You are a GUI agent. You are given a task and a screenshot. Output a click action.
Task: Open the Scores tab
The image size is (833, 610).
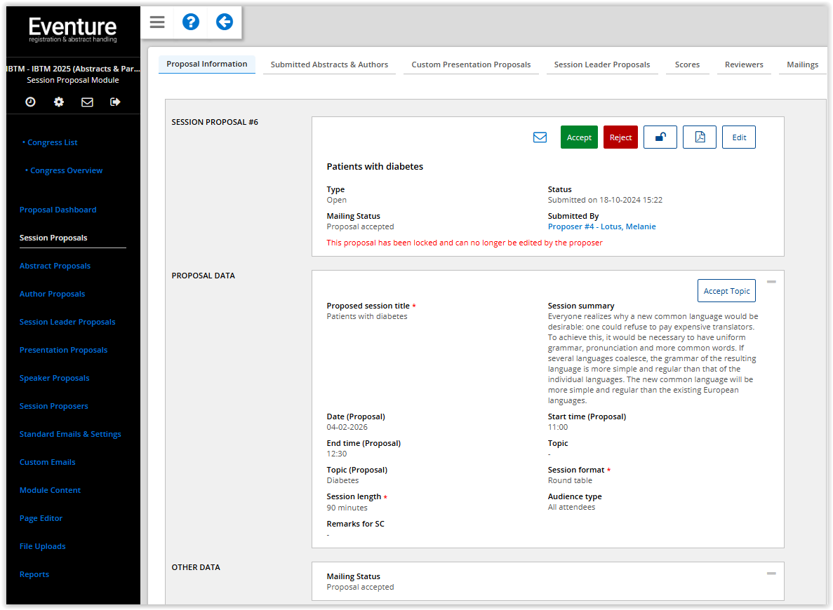[x=687, y=65]
